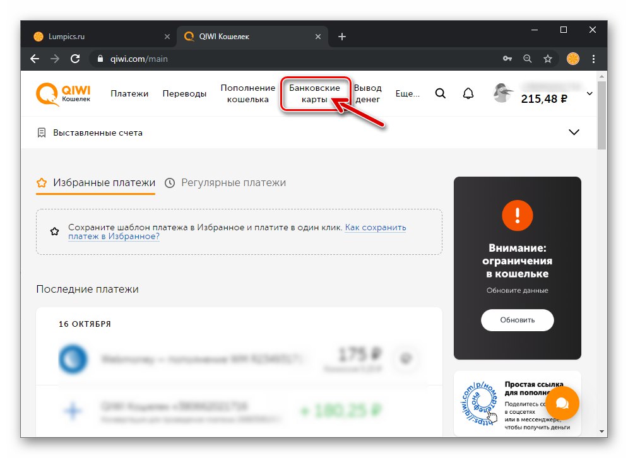Open notifications bell icon
Viewport: 628px width, 458px height.
[468, 93]
